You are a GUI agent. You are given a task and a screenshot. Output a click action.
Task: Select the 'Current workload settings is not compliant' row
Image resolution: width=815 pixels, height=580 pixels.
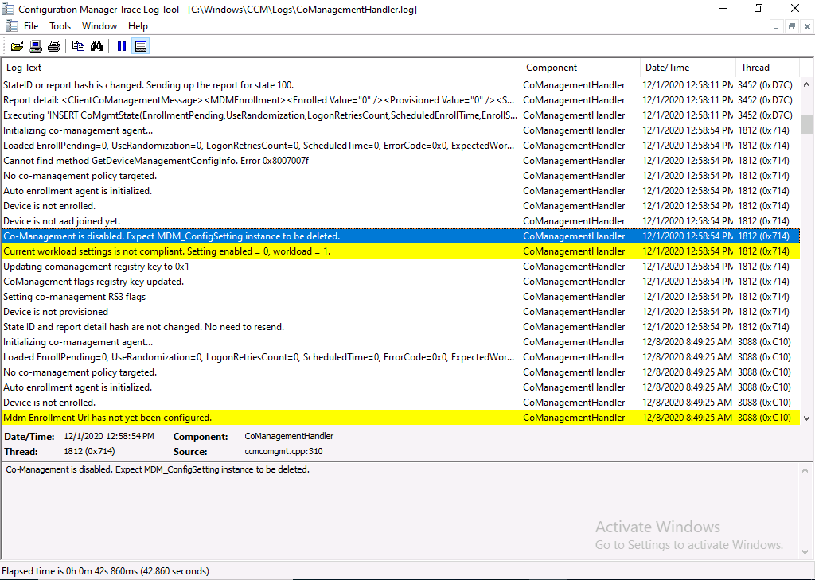400,251
